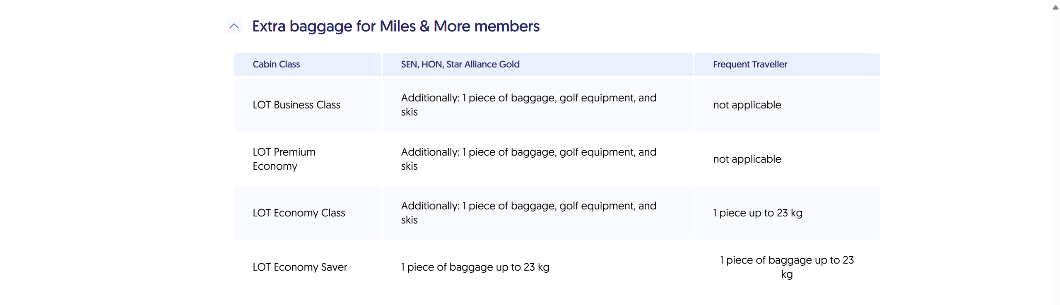This screenshot has width=1060, height=305.
Task: Click Economy Class Star Alliance Gold allowance cell
Action: click(528, 213)
